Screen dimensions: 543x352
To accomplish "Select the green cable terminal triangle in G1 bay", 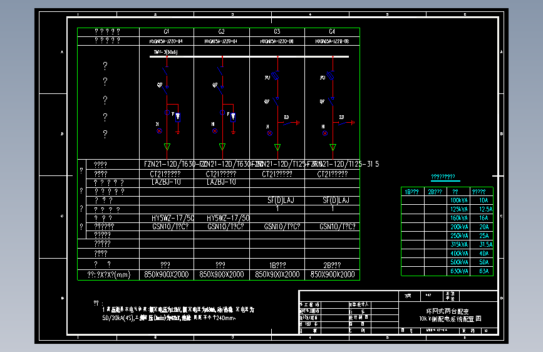I will (167, 147).
